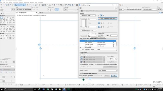Toggle Align Texture to Wall Edges checkbox
This screenshot has width=163, height=91.
click(81, 64)
